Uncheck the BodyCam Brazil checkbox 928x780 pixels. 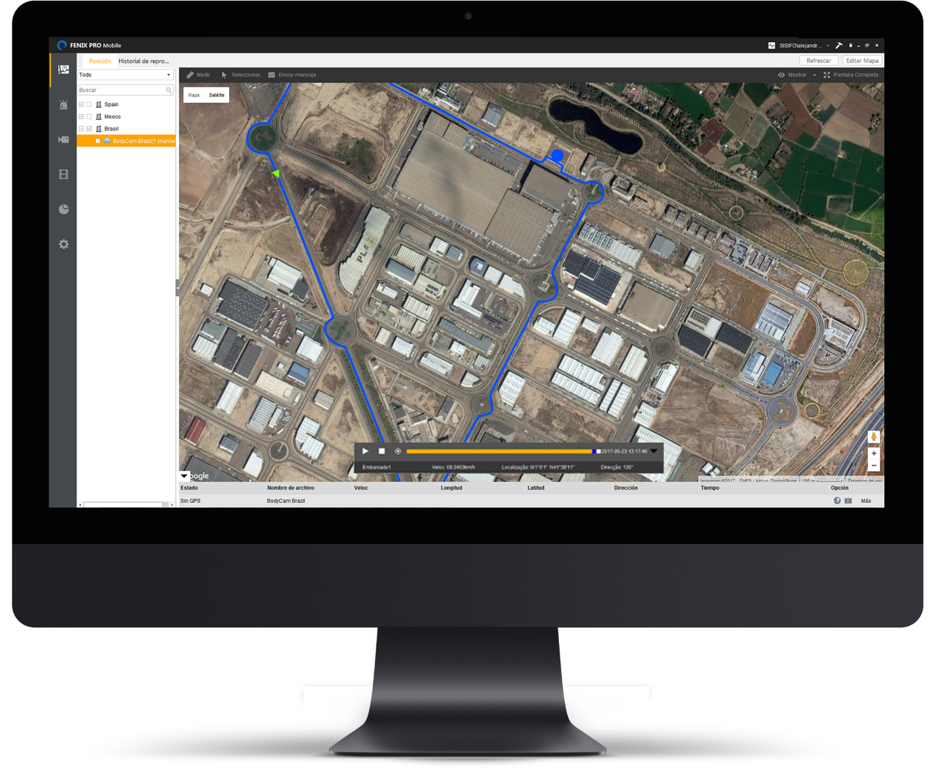(97, 141)
